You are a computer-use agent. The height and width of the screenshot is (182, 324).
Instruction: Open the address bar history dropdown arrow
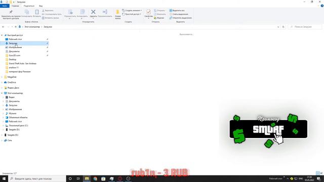click(x=278, y=27)
